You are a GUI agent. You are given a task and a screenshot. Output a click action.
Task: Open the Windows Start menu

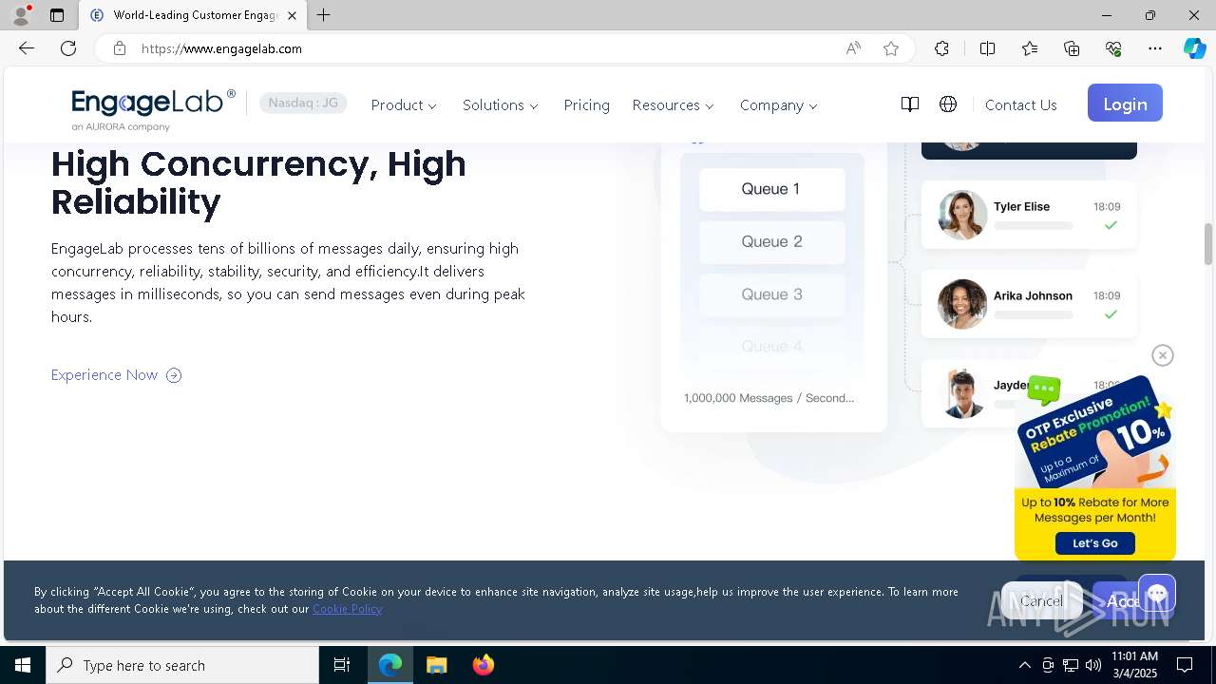[23, 665]
